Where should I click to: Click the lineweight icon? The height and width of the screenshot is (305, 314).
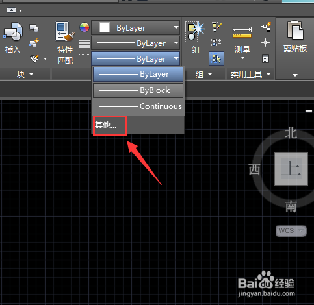point(85,43)
